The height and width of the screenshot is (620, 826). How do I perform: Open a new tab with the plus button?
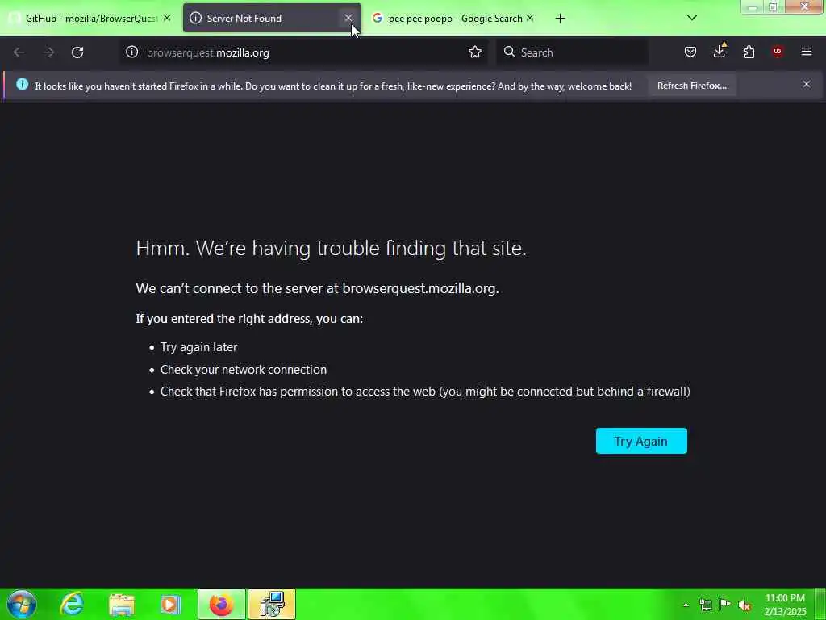(x=560, y=19)
